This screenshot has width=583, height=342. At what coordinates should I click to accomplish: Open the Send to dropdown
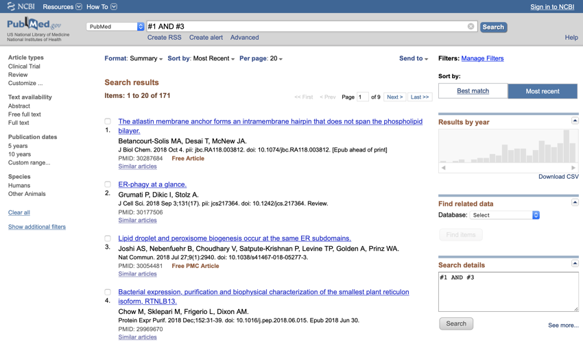(x=413, y=59)
